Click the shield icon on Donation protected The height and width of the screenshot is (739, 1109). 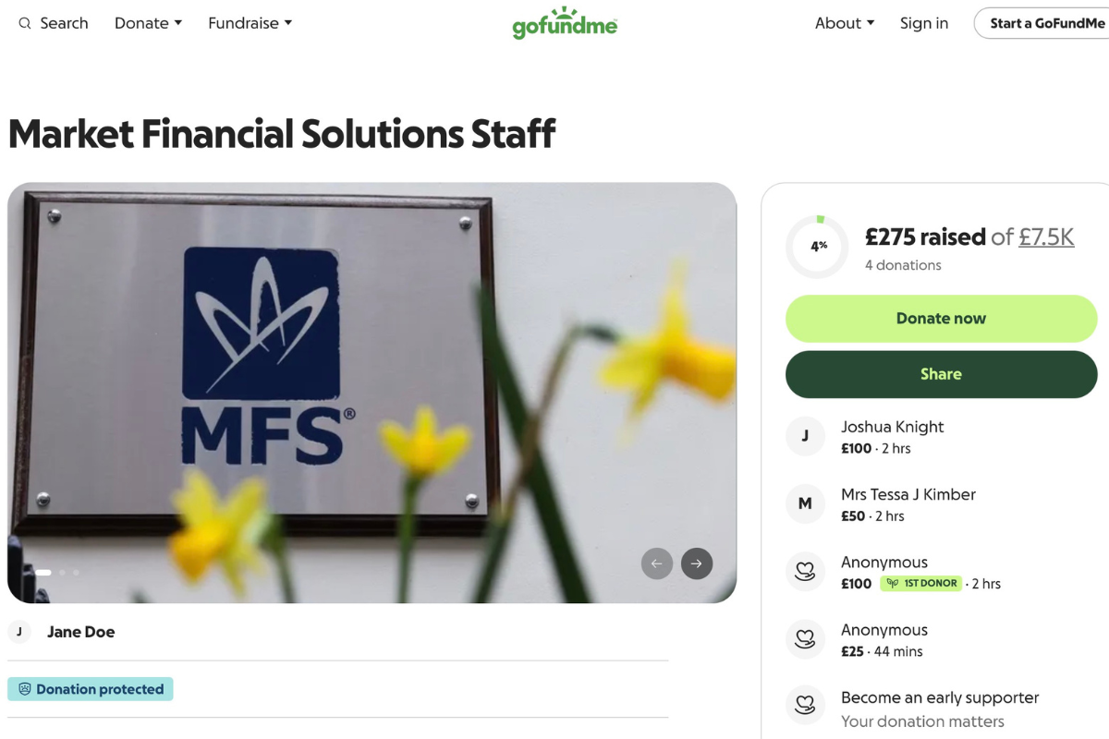click(25, 689)
